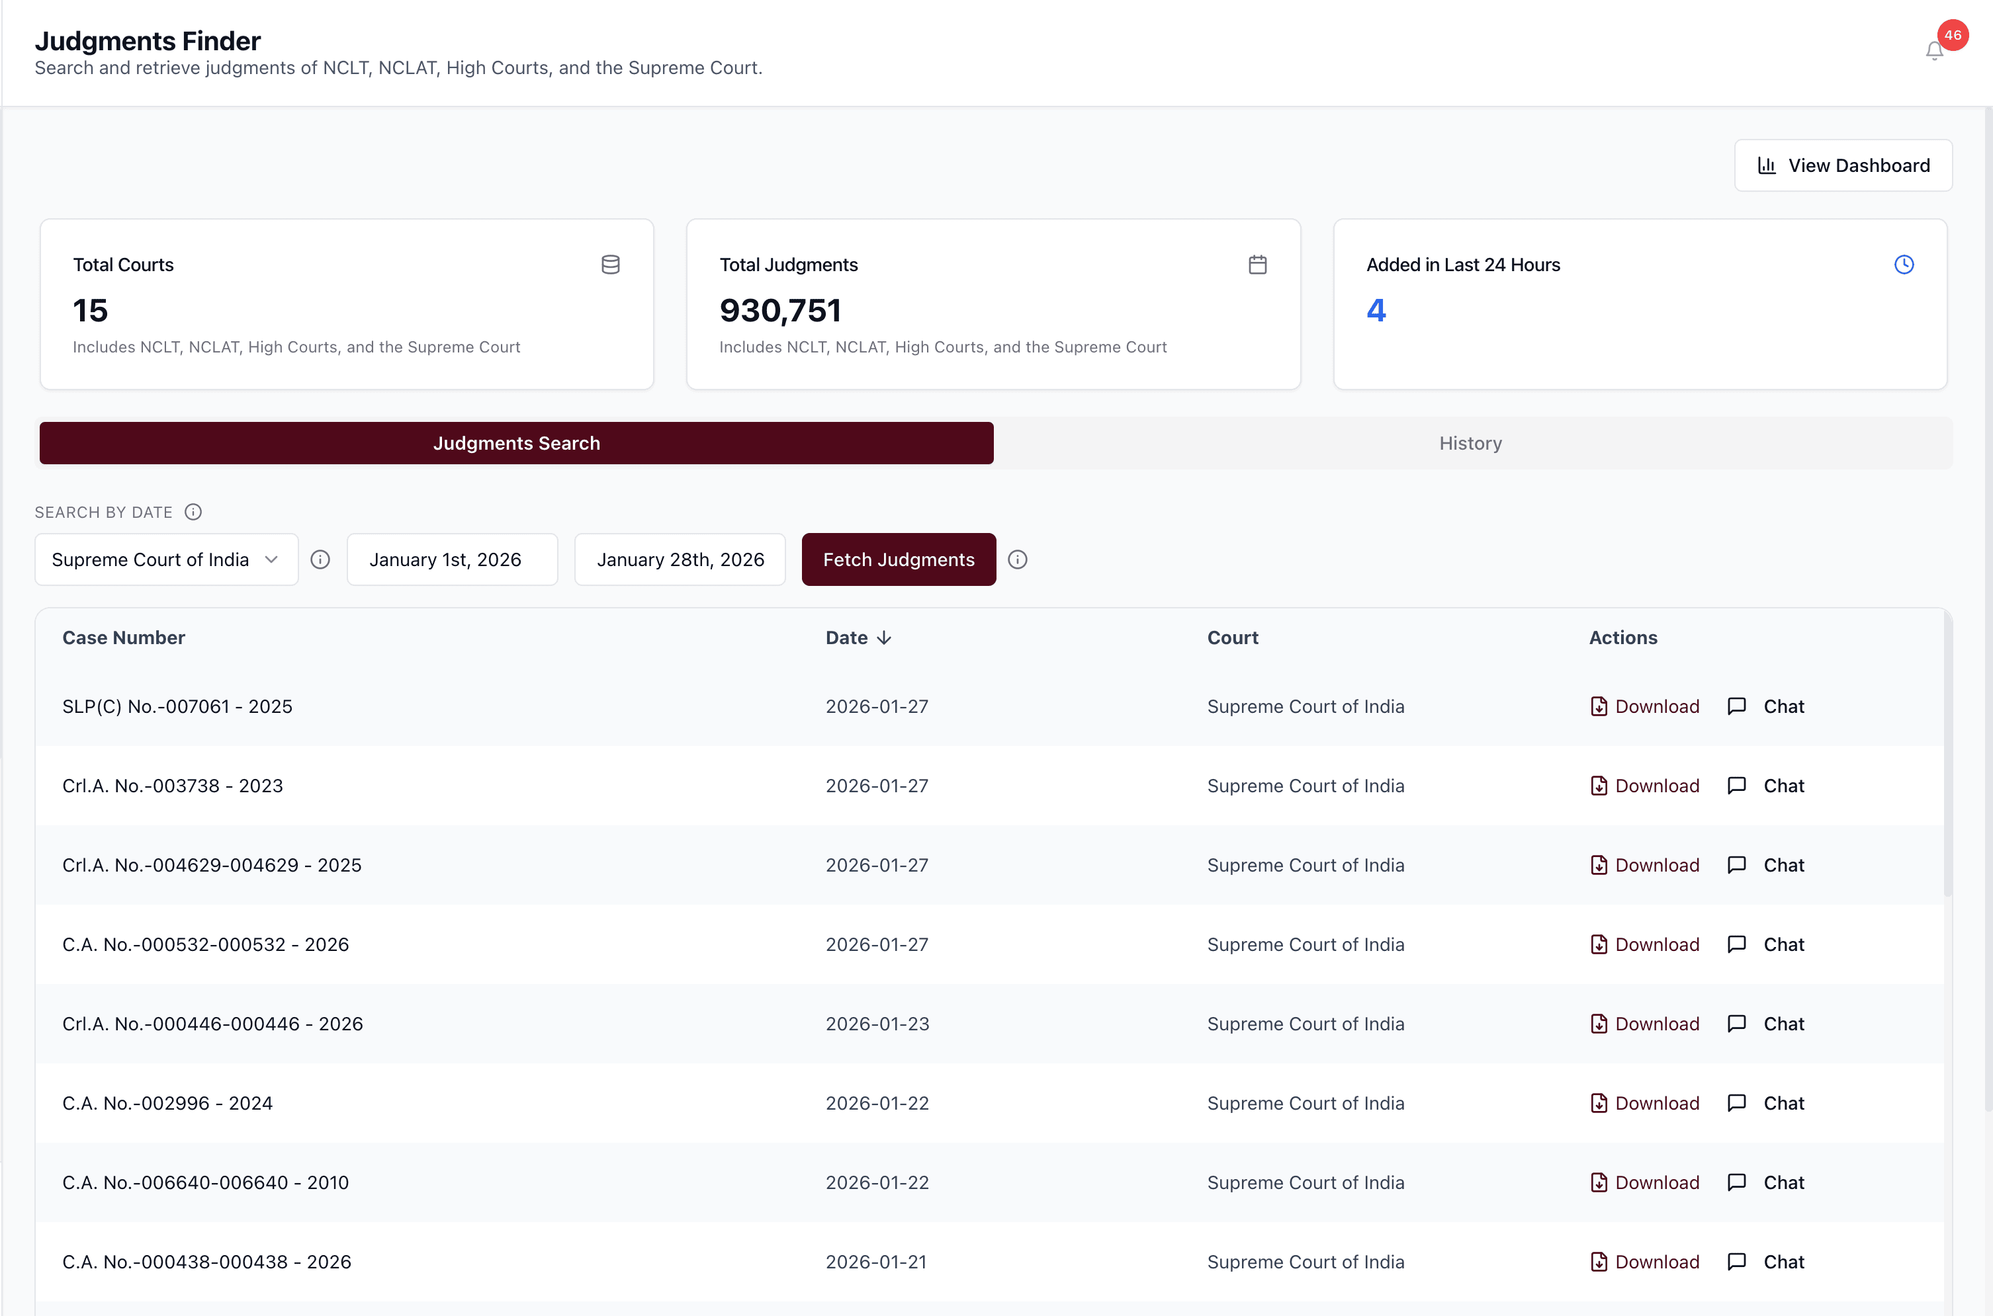Click the database icon in Total Courts

[610, 265]
